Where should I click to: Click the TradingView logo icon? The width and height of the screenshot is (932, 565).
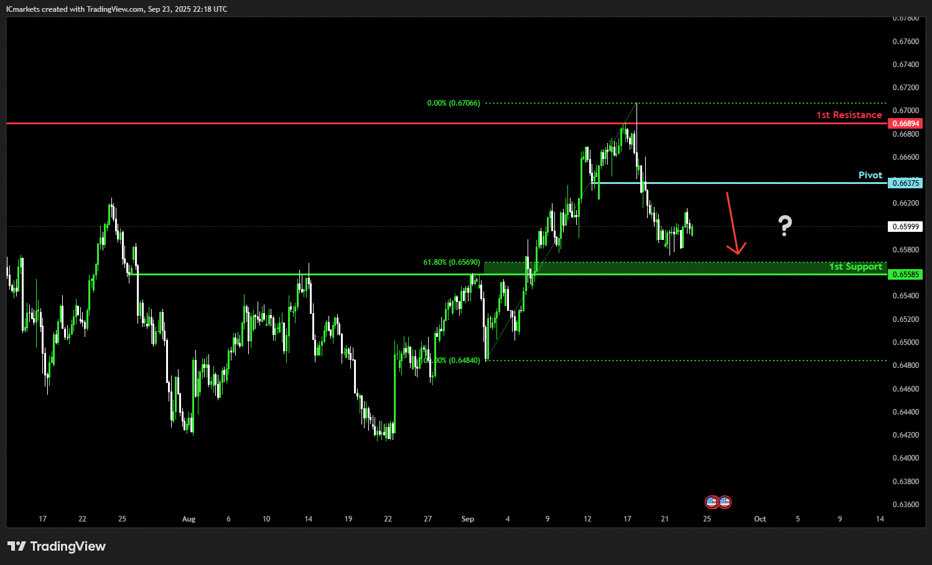pos(17,546)
